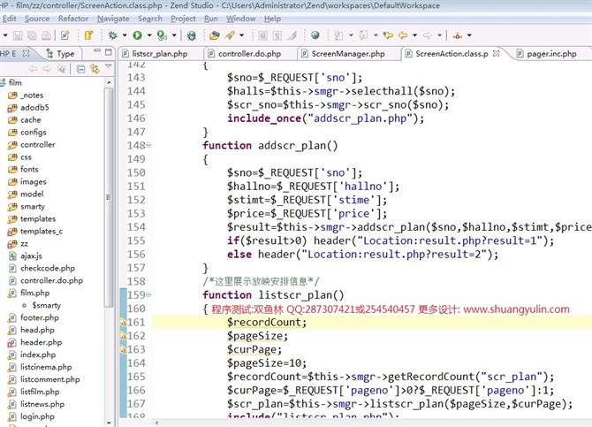The width and height of the screenshot is (592, 427).
Task: Click the Next Annotation icon
Action: pos(338,35)
